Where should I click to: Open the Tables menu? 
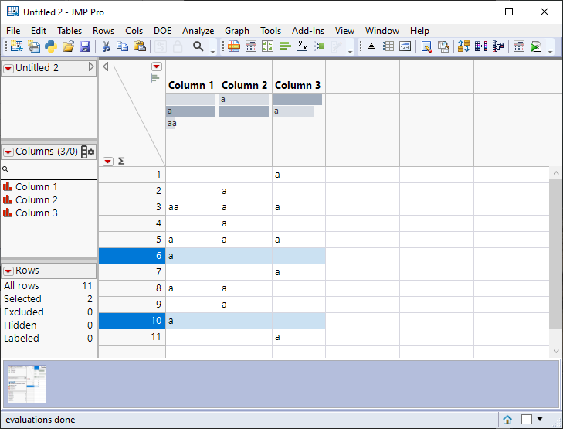point(70,31)
